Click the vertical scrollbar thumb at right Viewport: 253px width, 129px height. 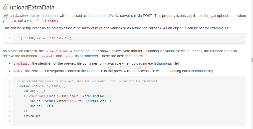click(252, 60)
